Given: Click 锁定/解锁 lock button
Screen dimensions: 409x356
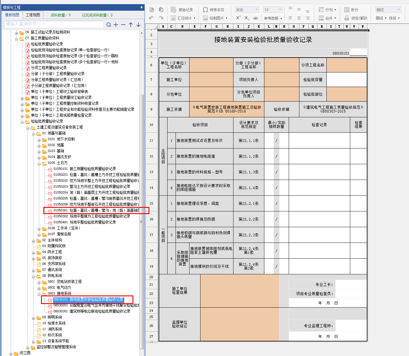Looking at the screenshot, I should pyautogui.click(x=356, y=18).
